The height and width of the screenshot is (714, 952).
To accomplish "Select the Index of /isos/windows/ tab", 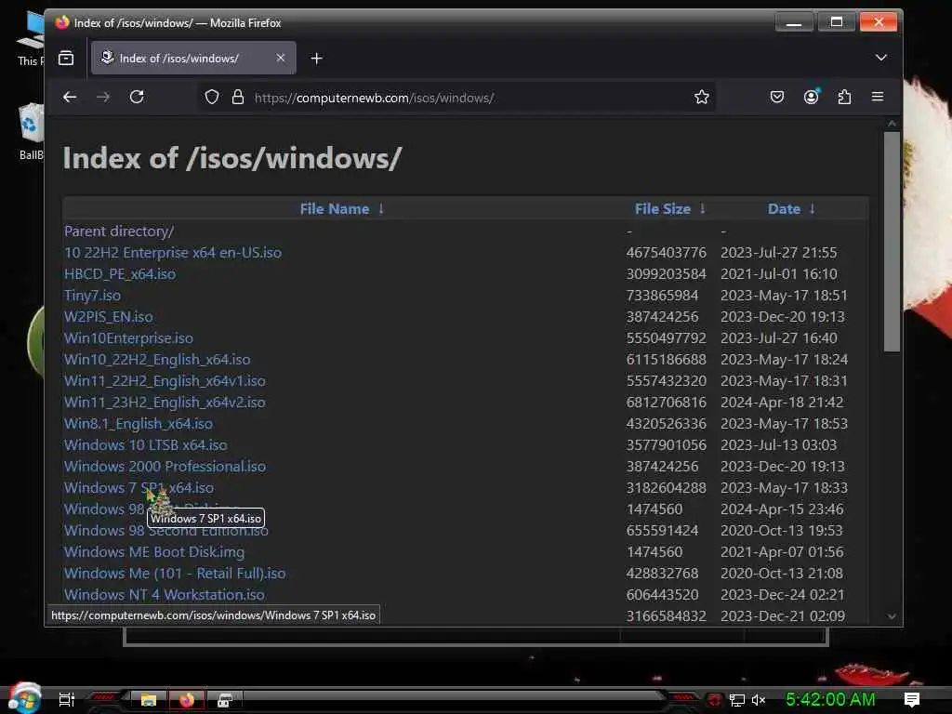I will click(x=193, y=58).
